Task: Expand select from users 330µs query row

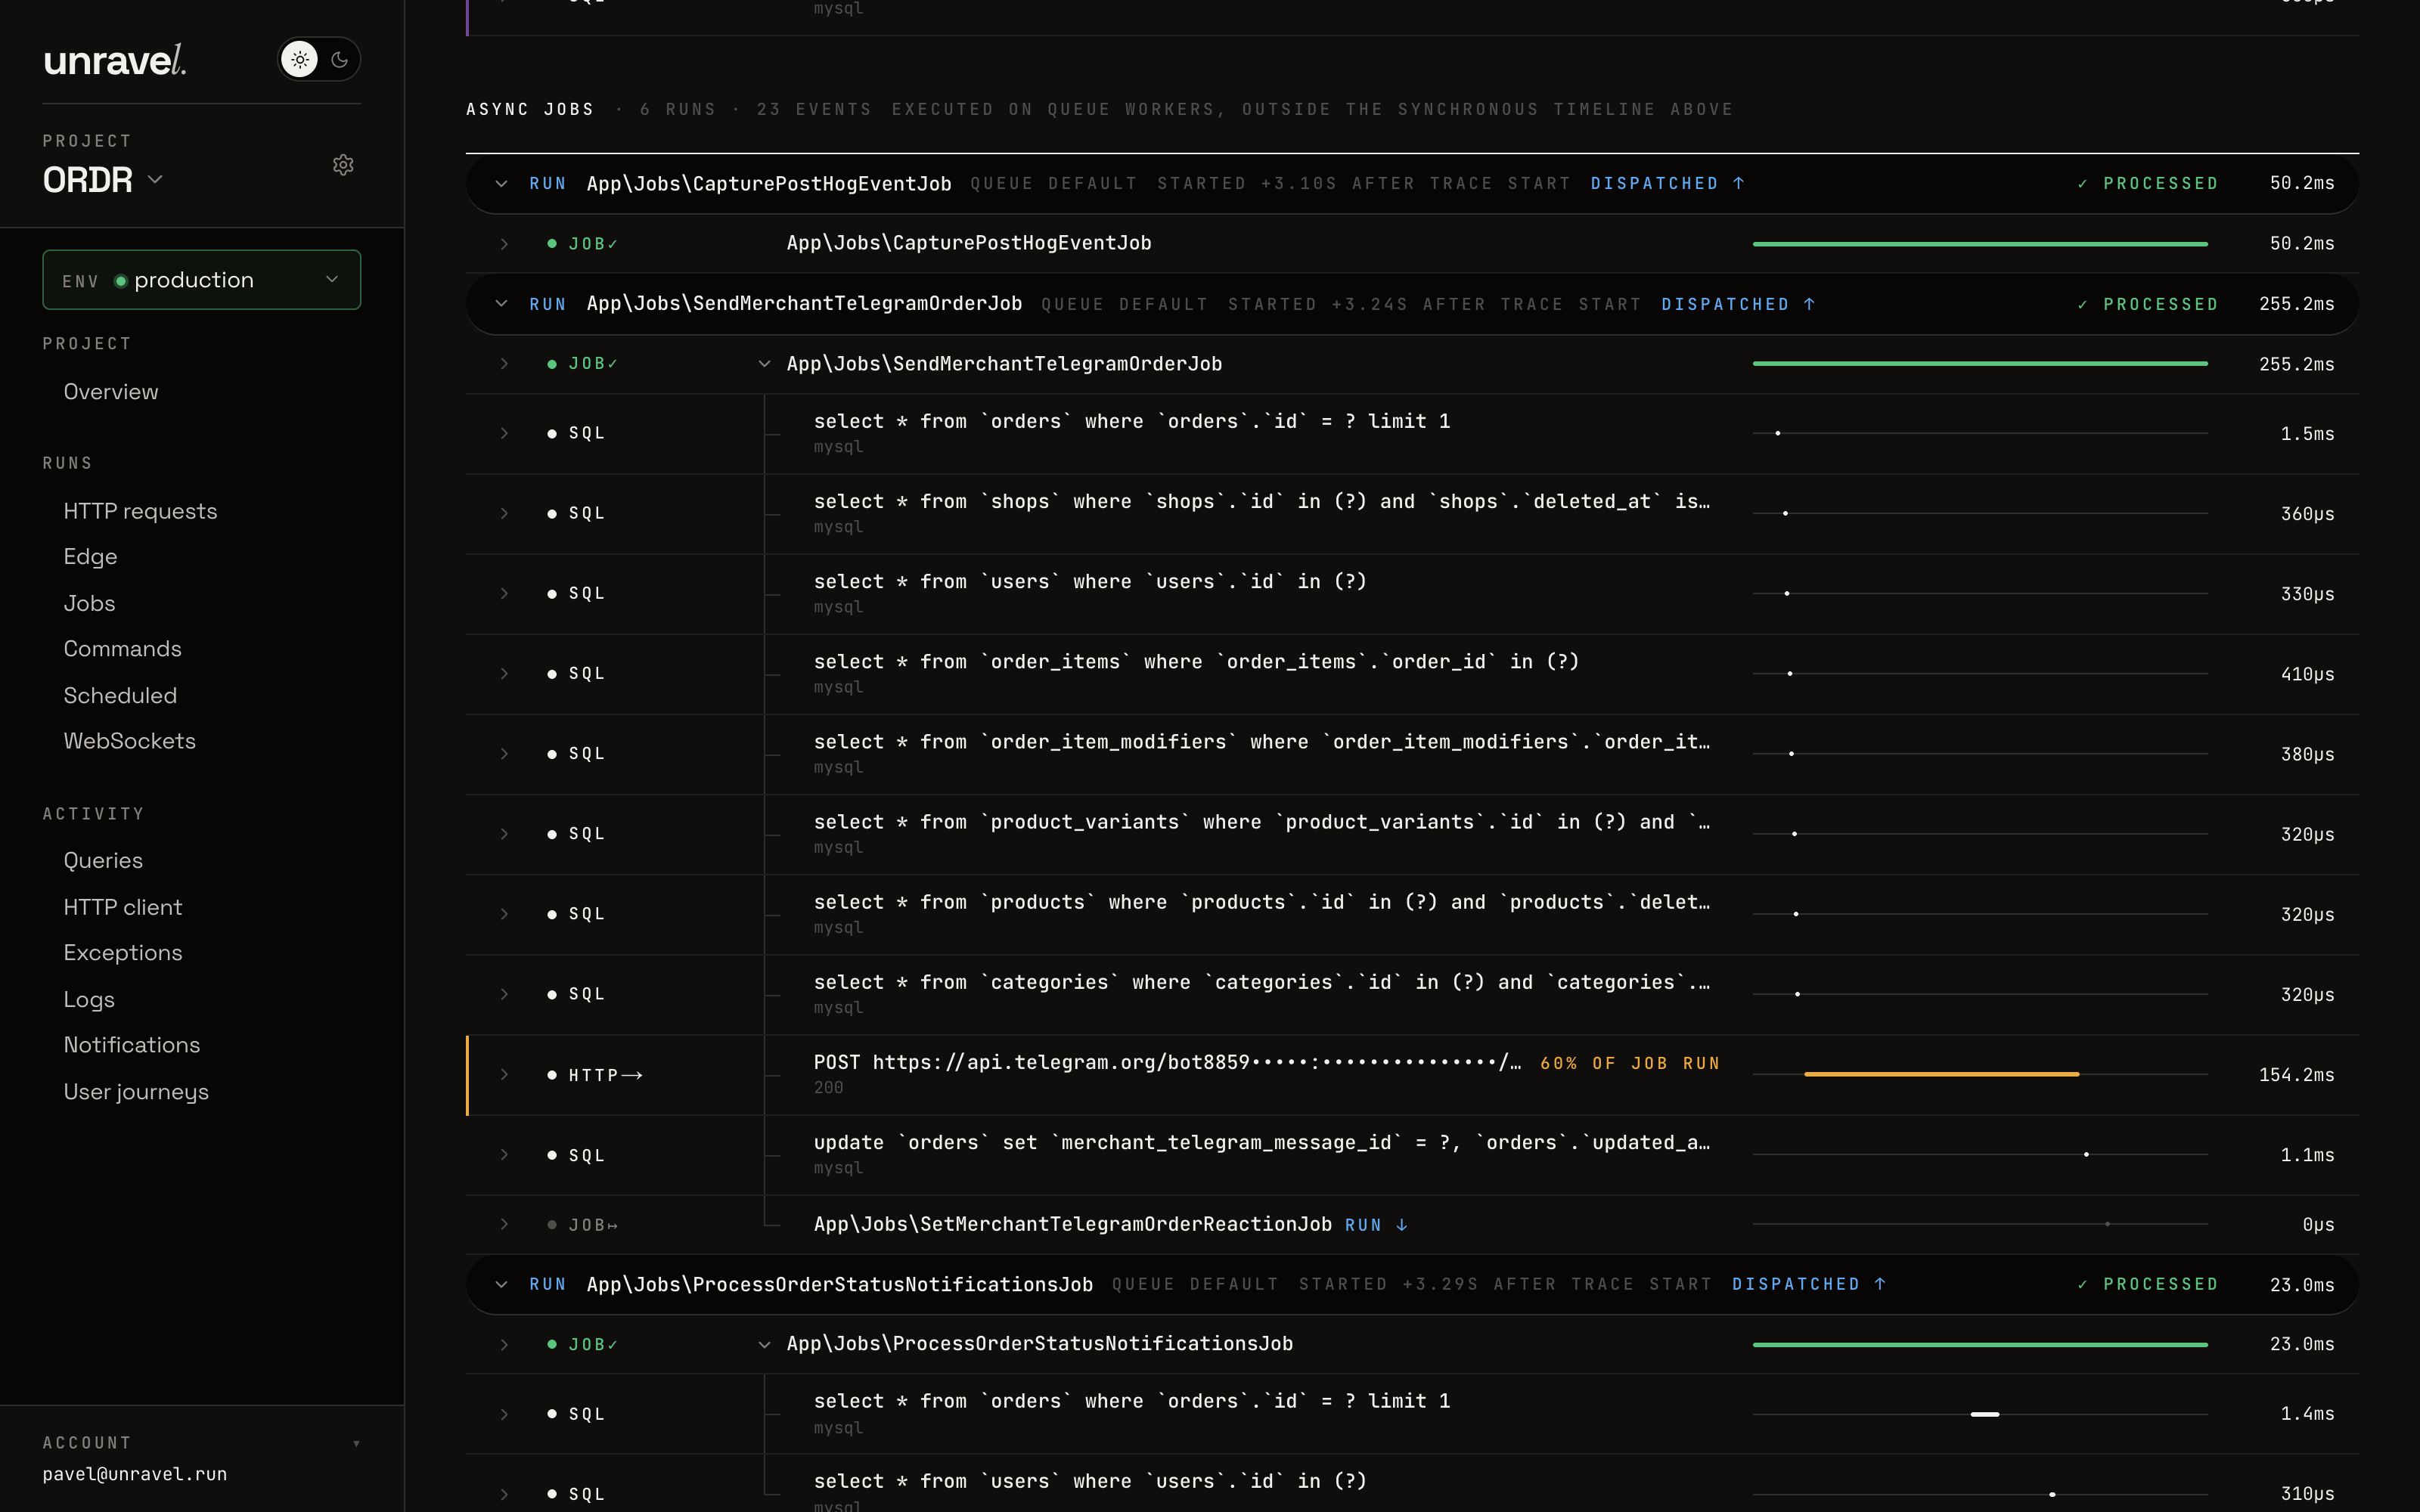Action: (504, 593)
